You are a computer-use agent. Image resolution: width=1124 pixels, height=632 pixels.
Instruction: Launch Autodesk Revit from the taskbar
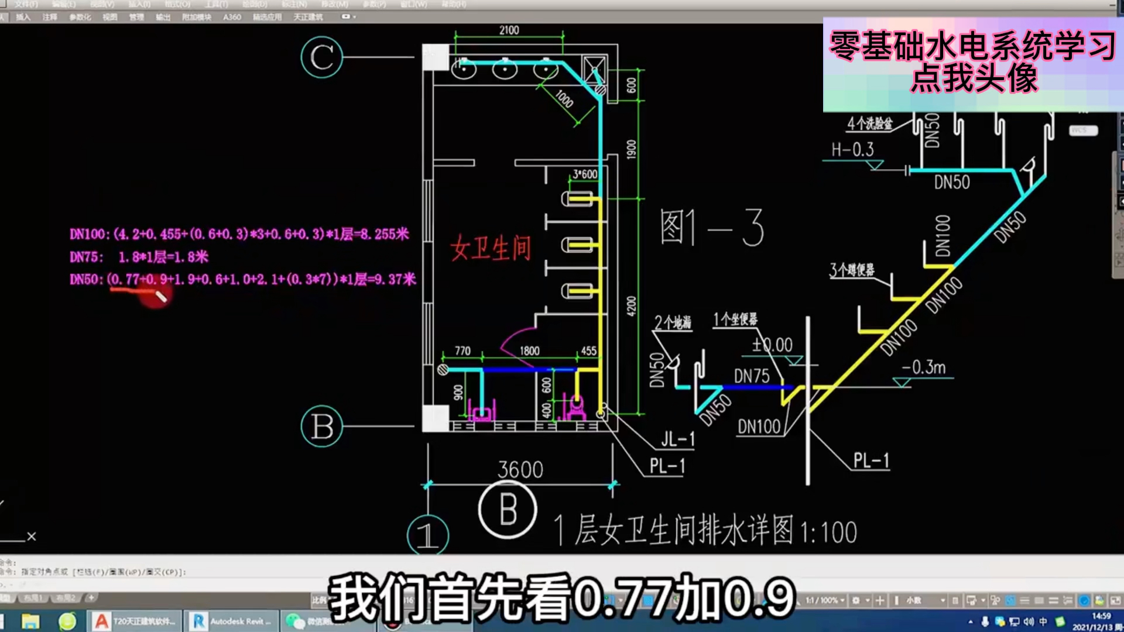[231, 621]
